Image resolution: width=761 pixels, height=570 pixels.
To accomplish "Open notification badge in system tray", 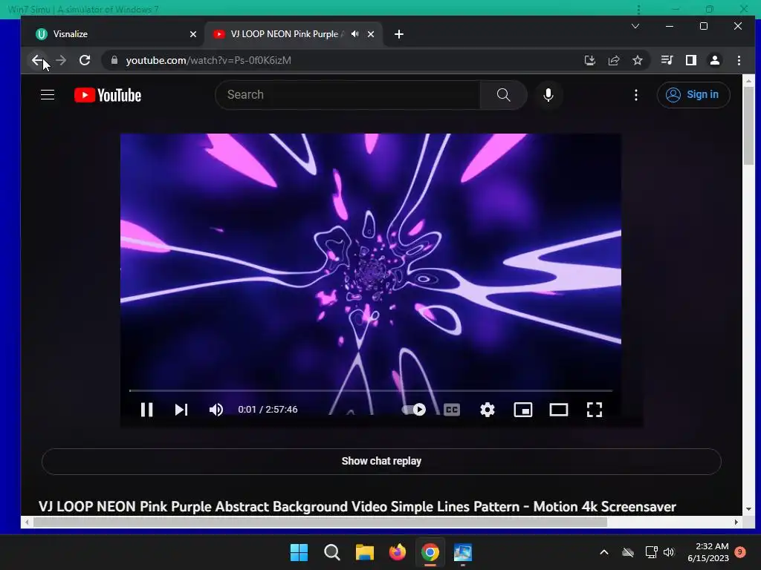I will tap(740, 552).
